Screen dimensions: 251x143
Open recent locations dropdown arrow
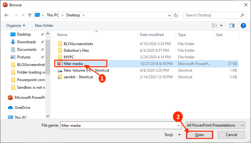(23, 15)
